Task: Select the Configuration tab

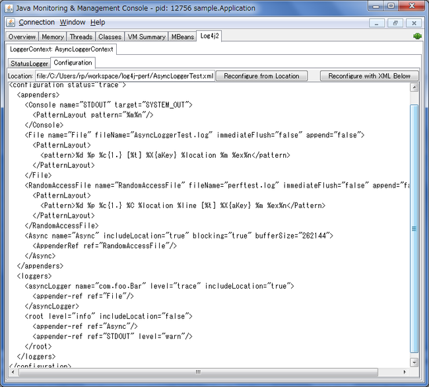Action: [73, 63]
